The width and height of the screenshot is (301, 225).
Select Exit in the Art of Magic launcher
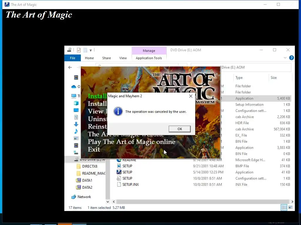[x=94, y=149]
